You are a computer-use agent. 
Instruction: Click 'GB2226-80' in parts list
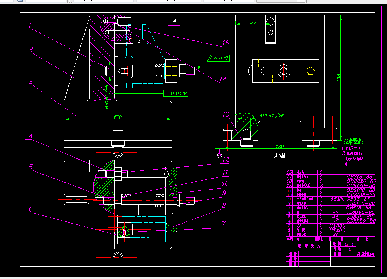361,181
